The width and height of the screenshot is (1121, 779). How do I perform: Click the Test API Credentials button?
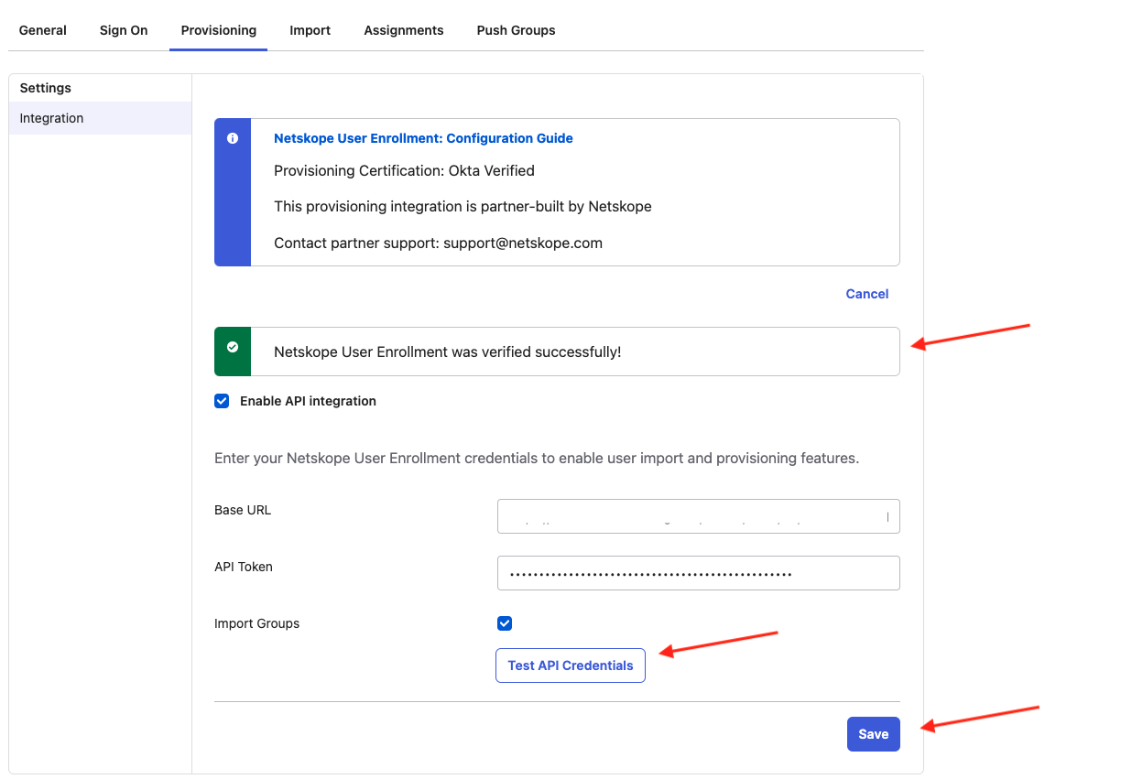pos(571,665)
